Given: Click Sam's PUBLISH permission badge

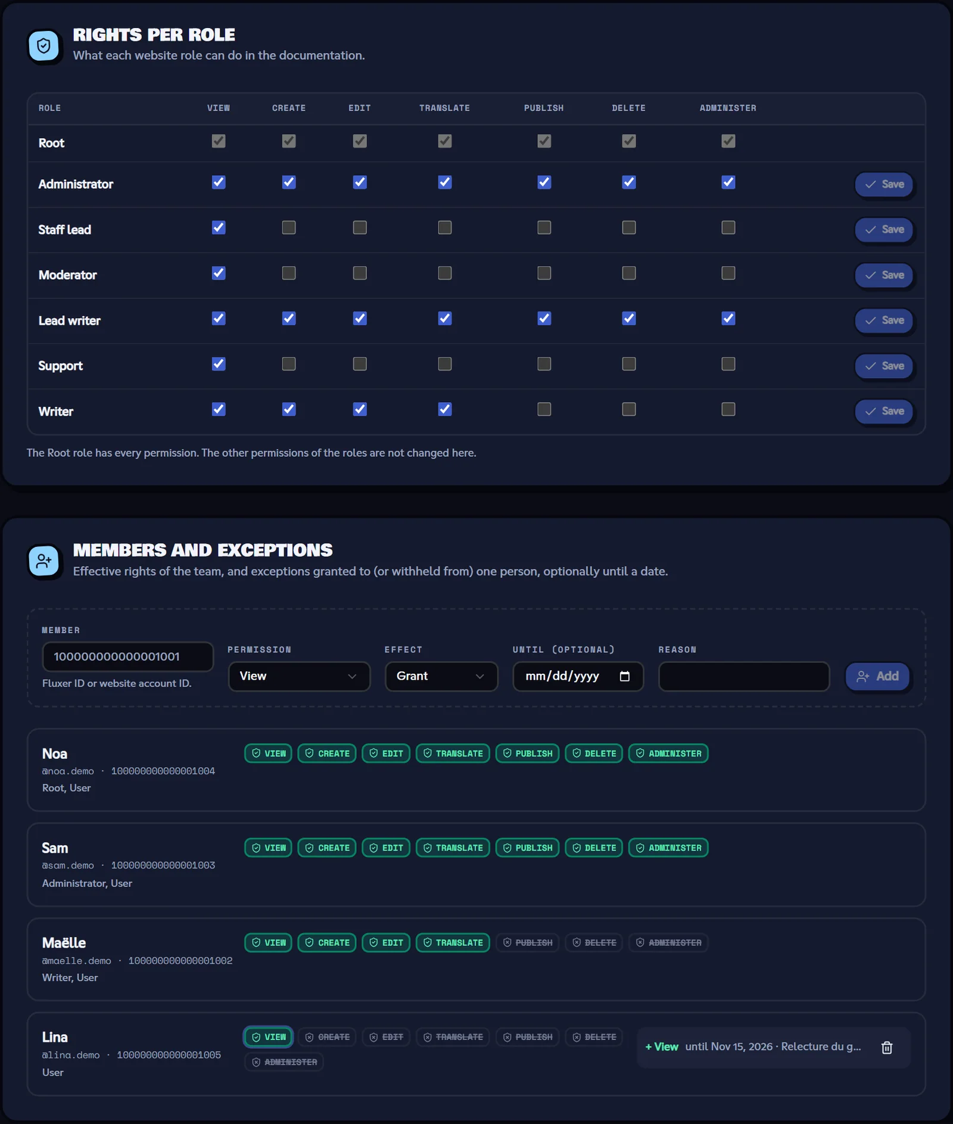Looking at the screenshot, I should [527, 848].
